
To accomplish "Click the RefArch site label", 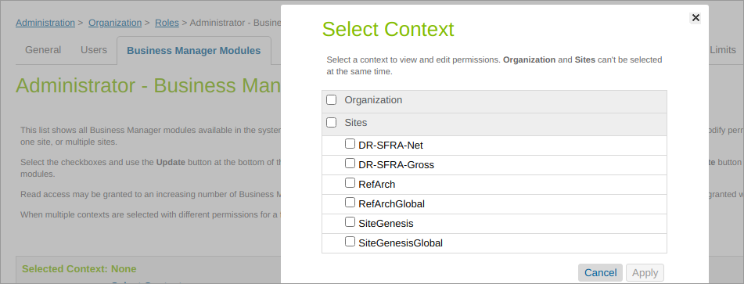I will (377, 185).
